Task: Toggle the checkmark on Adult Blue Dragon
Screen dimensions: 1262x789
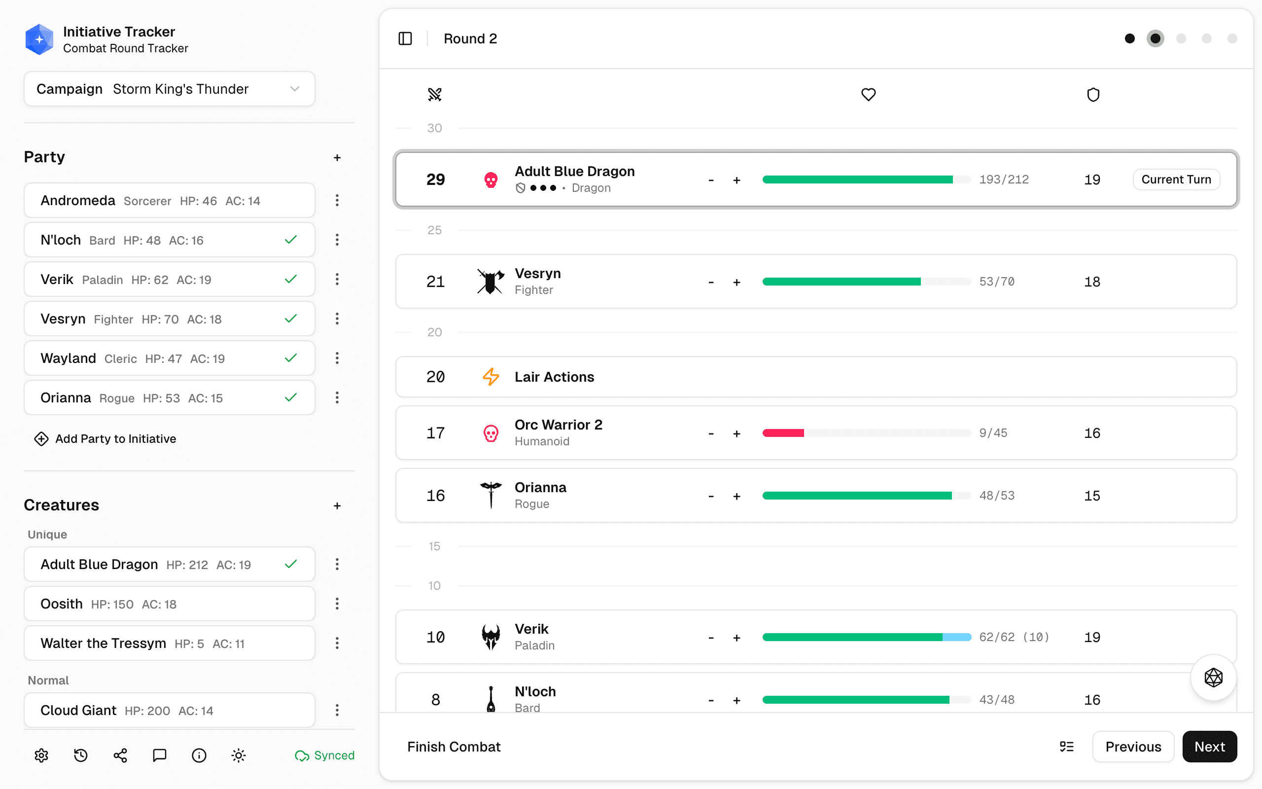Action: (x=291, y=564)
